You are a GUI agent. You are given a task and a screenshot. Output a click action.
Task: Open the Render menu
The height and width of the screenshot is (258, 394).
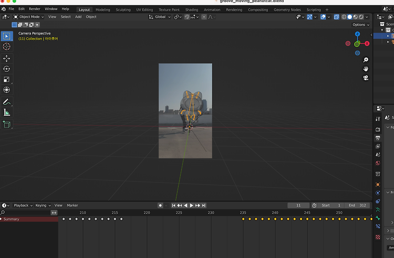(x=34, y=9)
